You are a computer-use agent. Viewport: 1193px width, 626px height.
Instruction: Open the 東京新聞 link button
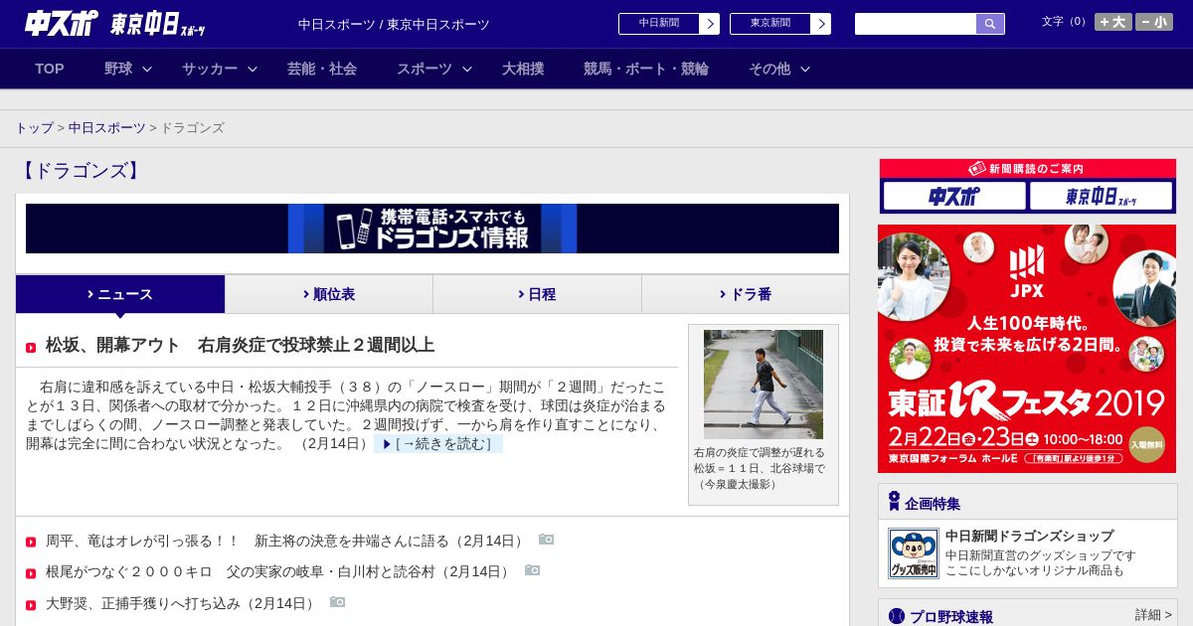pos(770,24)
